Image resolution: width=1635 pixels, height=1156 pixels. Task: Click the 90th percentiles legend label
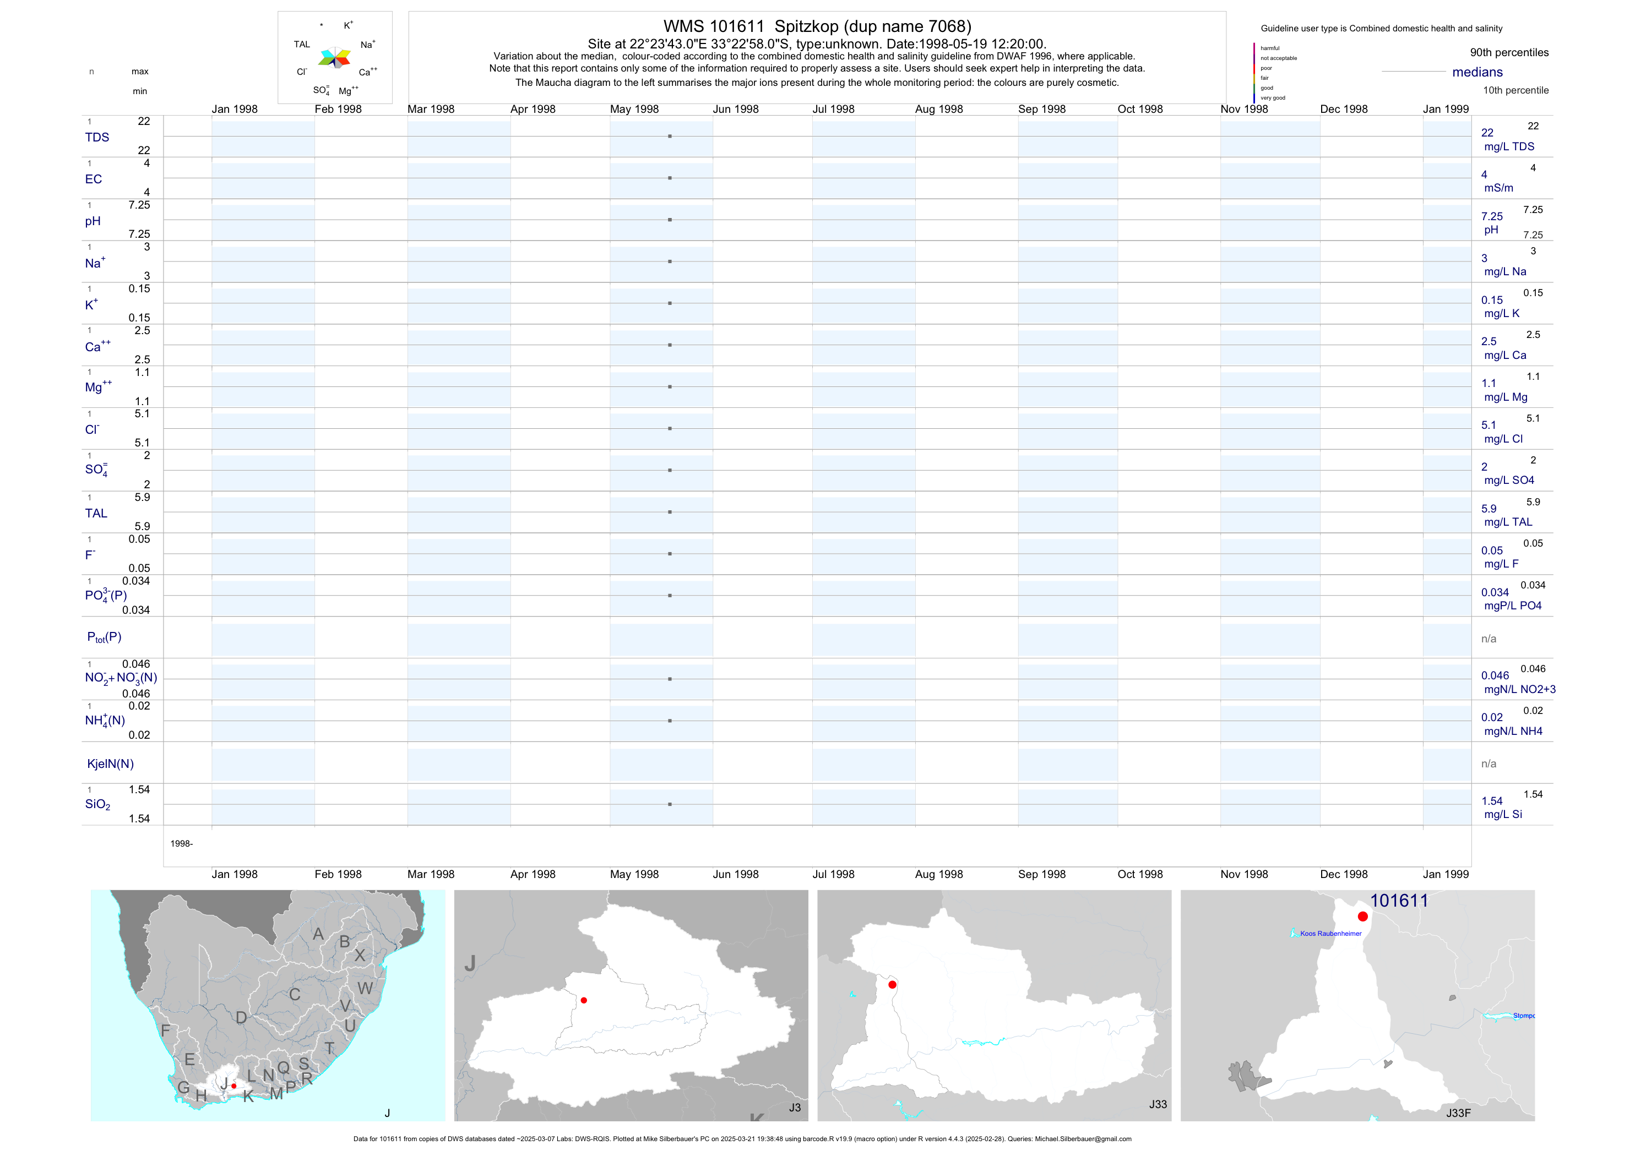click(x=1509, y=53)
